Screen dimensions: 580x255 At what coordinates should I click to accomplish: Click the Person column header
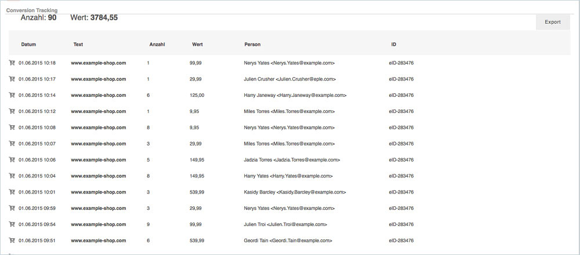tap(252, 45)
